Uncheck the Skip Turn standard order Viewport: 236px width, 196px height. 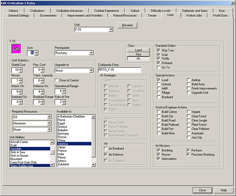point(159,50)
